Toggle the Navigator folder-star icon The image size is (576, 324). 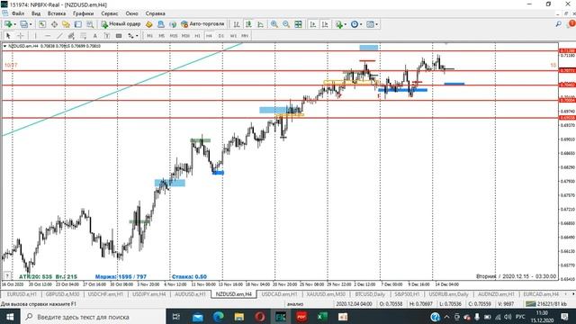pyautogui.click(x=66, y=24)
